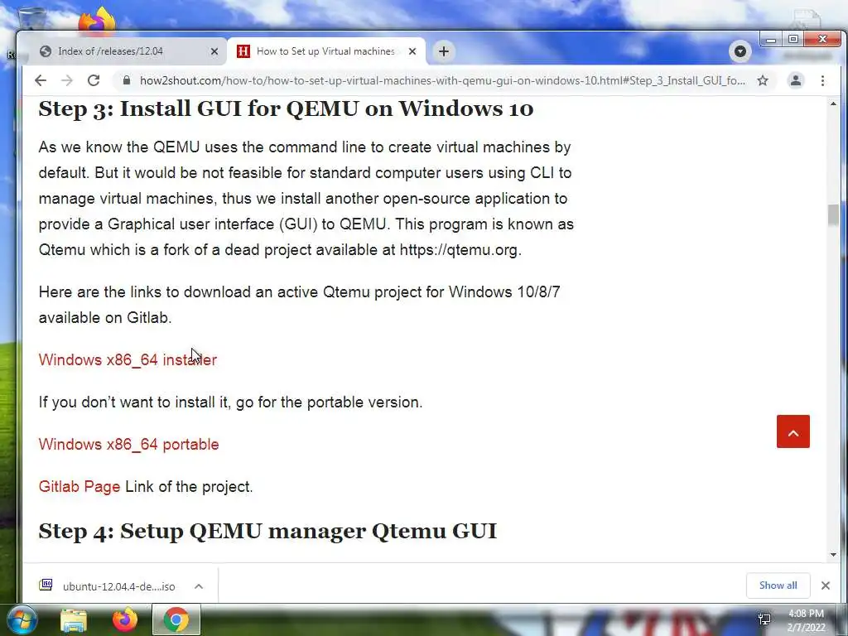This screenshot has height=636, width=848.
Task: Click the how2shout favicon on active tab
Action: coord(243,51)
